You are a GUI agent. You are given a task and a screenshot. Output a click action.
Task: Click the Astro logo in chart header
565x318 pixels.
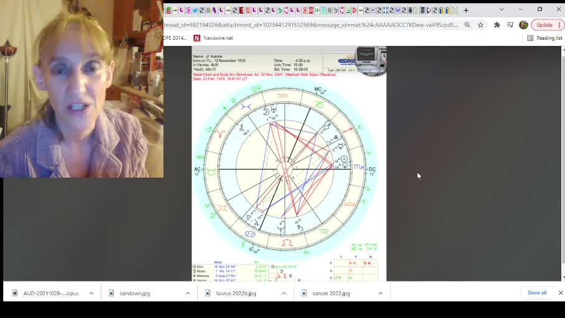[x=347, y=60]
